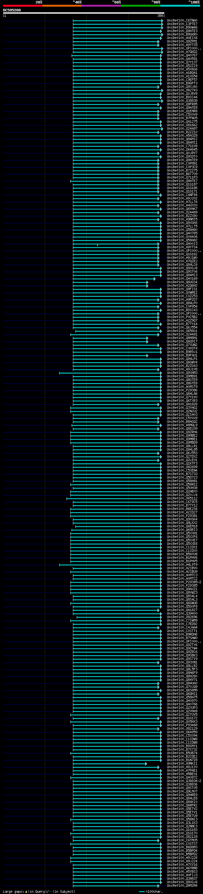Select the query label DC595288
Screen dimensions: 203x894
click(x=12, y=10)
